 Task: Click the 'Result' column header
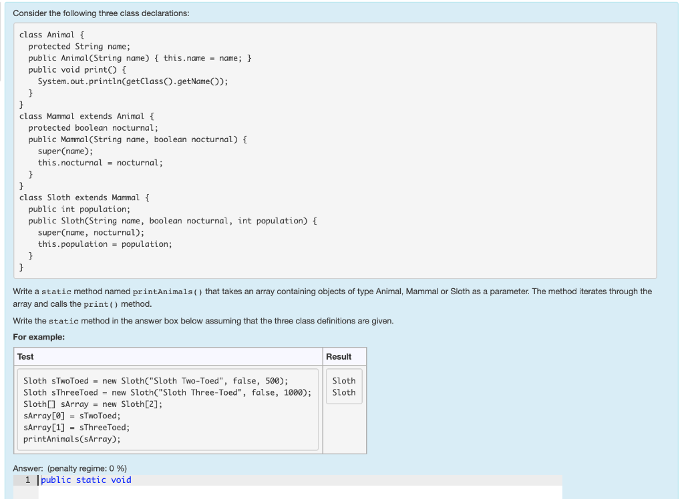pos(337,356)
